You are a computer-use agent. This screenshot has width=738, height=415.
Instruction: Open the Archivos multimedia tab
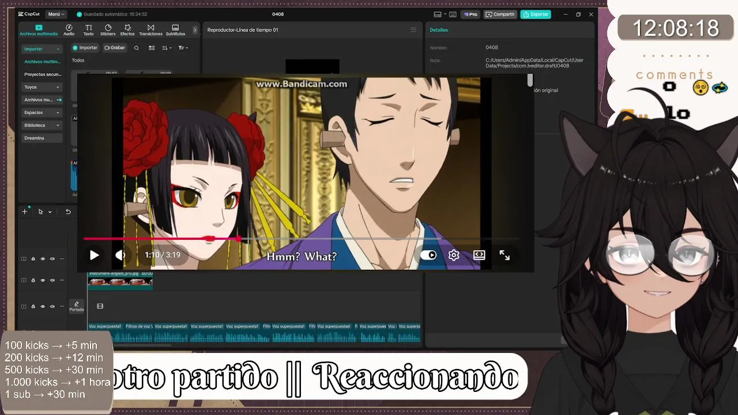tap(39, 31)
